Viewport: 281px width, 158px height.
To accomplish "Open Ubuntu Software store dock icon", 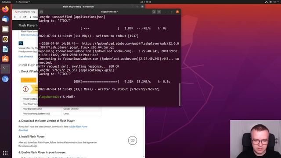I will tap(5, 59).
